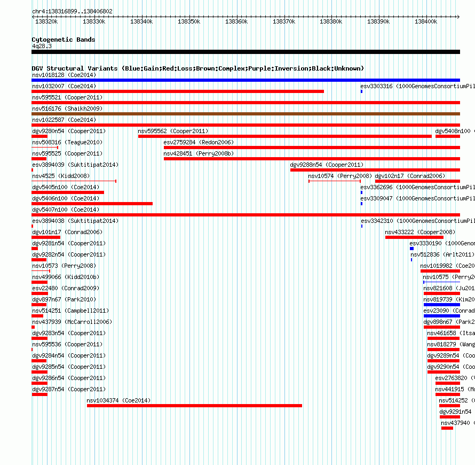Select the esv2763820 variant label
This screenshot has width=475, height=465.
(455, 378)
